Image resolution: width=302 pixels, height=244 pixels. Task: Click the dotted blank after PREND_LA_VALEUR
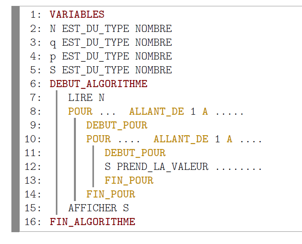click(x=239, y=168)
